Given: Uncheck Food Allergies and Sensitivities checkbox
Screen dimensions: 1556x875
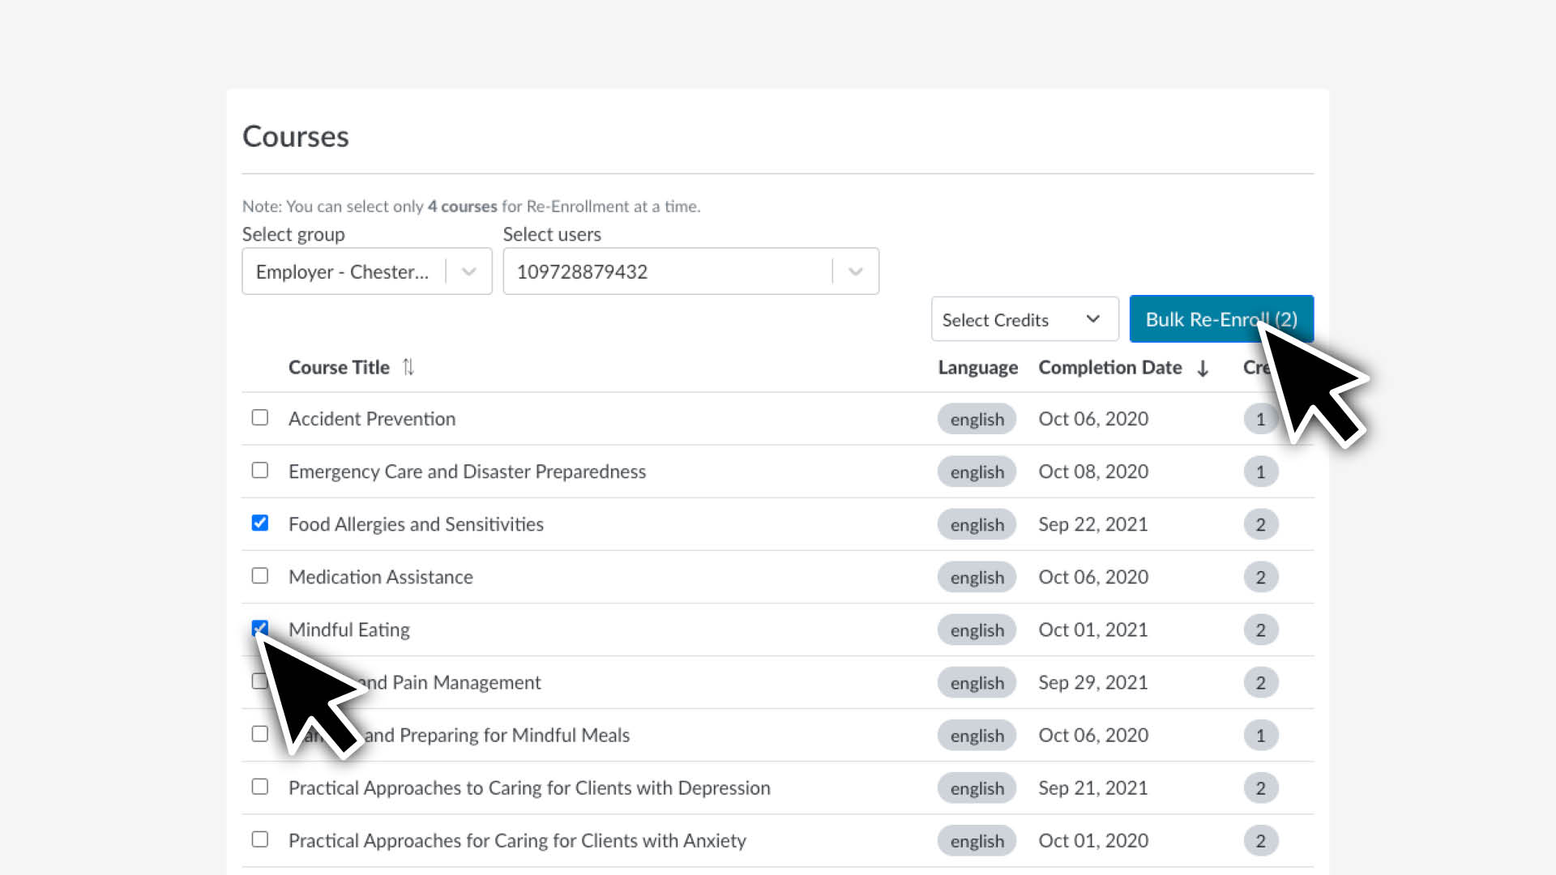Looking at the screenshot, I should [259, 523].
